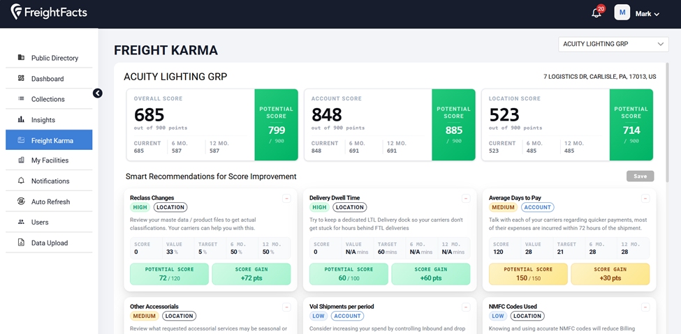
Task: Click the location score value 523
Action: (x=504, y=115)
